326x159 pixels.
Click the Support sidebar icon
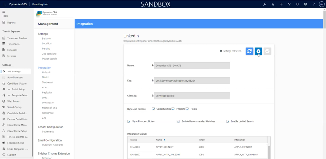tap(4, 155)
